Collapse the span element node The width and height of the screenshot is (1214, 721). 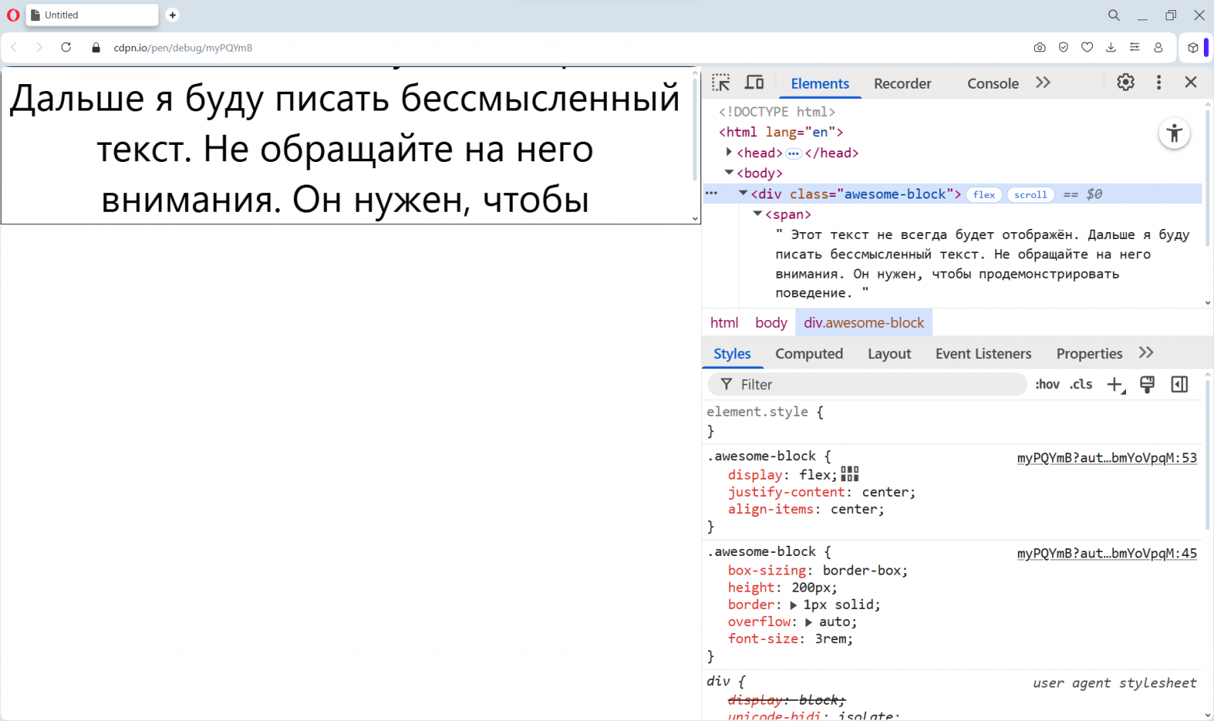pyautogui.click(x=756, y=213)
